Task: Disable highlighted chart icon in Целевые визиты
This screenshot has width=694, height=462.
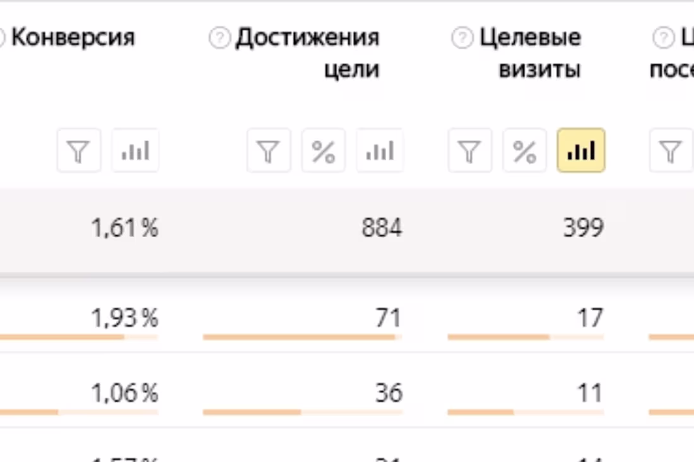Action: coord(580,151)
